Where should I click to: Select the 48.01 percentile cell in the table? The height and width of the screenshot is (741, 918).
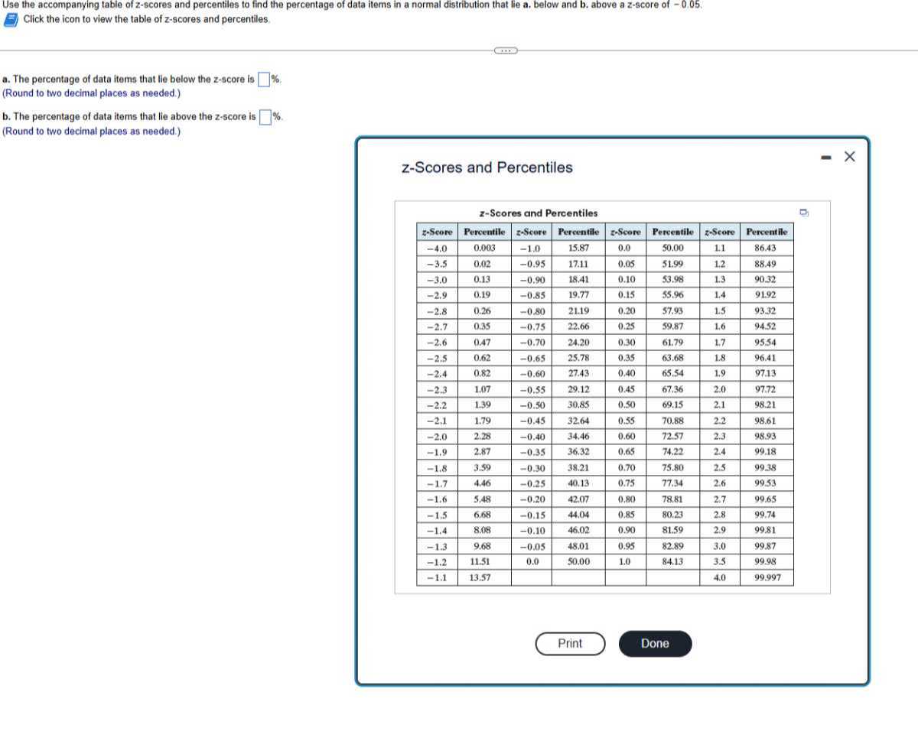tap(578, 546)
